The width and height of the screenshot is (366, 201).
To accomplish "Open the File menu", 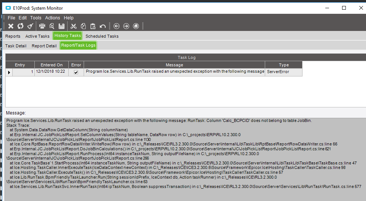I will tap(12, 18).
